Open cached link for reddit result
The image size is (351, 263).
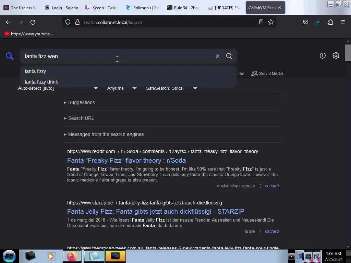[x=272, y=186]
